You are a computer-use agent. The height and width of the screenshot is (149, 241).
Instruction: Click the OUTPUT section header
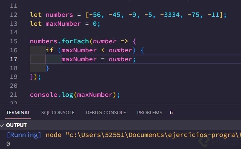(x=16, y=125)
